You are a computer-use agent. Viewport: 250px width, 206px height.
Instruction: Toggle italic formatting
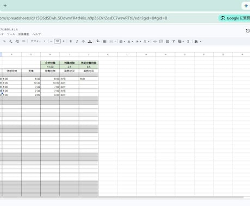point(77,41)
